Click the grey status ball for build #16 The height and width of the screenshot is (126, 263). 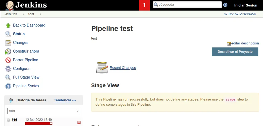8,120
